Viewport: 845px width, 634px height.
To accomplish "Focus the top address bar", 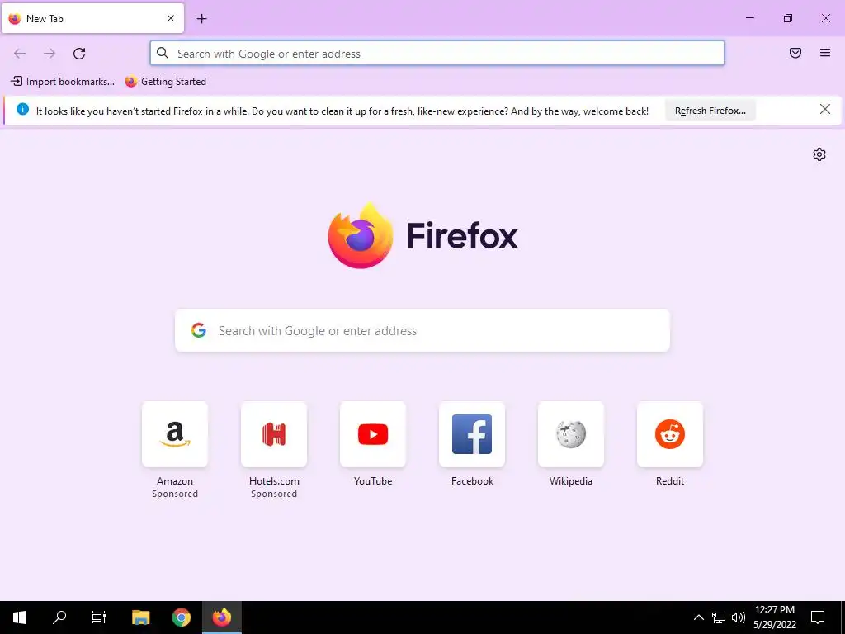I will [437, 54].
